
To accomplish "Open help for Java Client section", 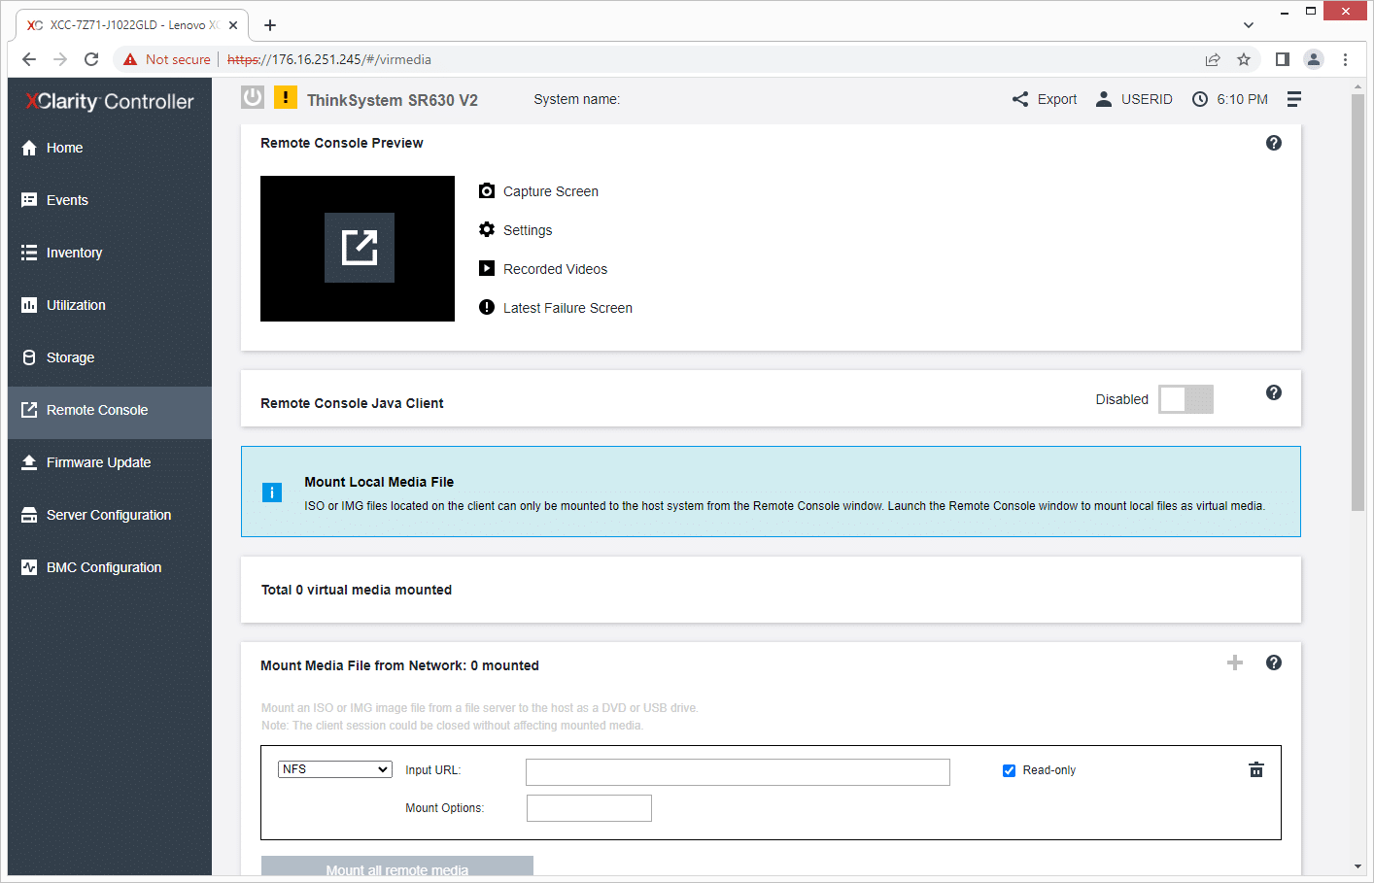I will (1274, 392).
